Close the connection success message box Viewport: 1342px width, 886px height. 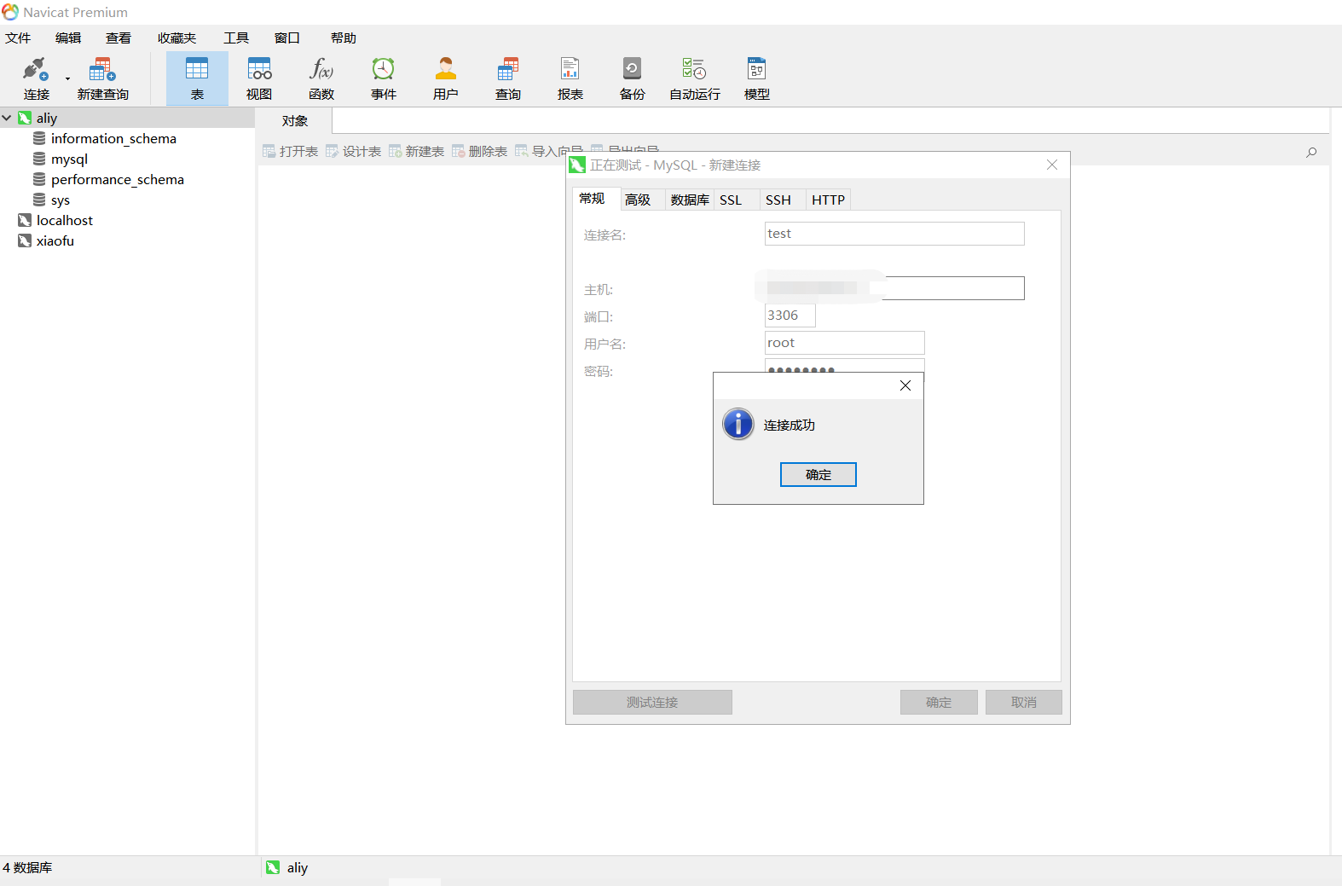[905, 385]
